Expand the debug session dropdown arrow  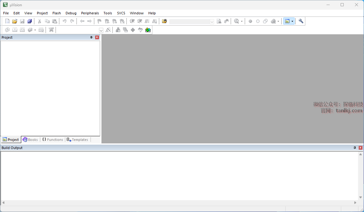point(242,22)
